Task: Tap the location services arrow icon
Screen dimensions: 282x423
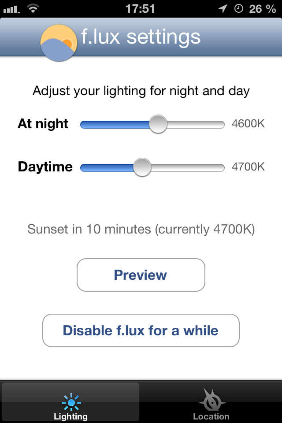Action: [x=223, y=9]
